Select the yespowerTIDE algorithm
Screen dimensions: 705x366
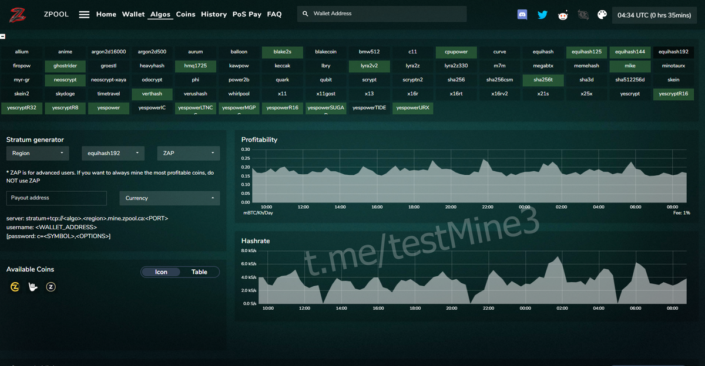(370, 108)
